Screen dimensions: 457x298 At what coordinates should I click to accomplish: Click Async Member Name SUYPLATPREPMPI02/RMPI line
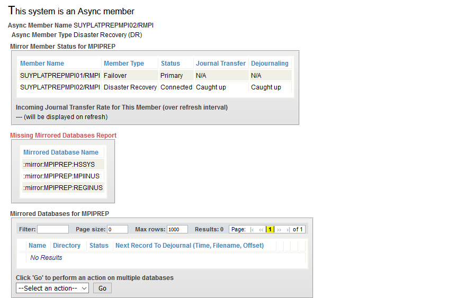tap(80, 25)
